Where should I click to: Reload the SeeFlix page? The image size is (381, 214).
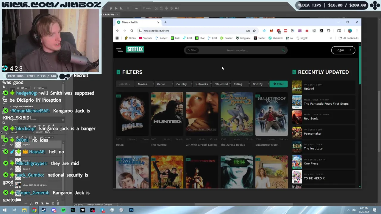click(132, 31)
